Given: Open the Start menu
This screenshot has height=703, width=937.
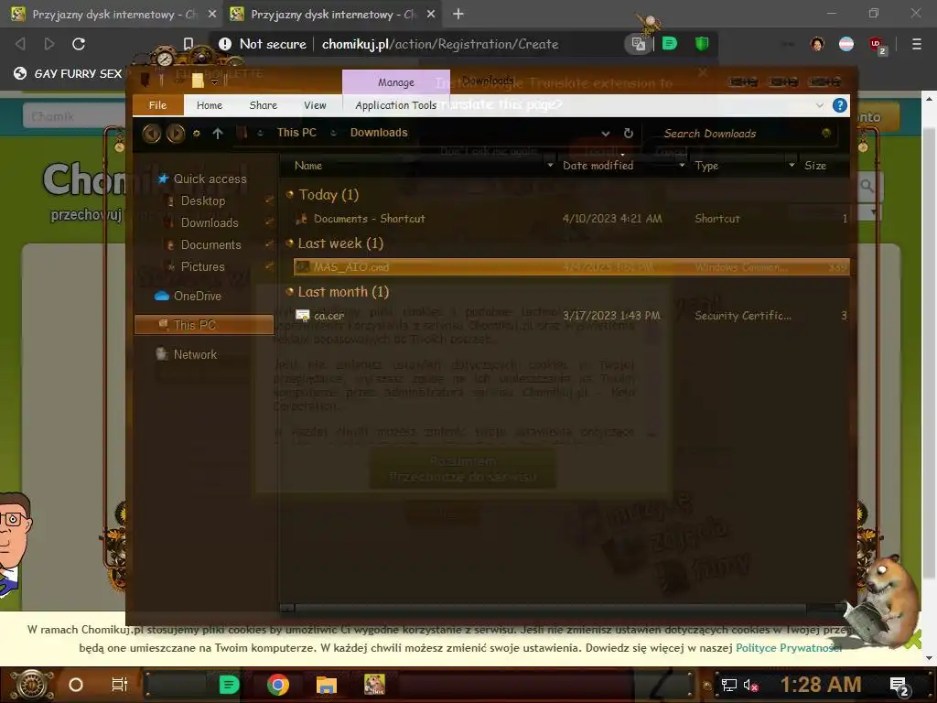Looking at the screenshot, I should 31,685.
